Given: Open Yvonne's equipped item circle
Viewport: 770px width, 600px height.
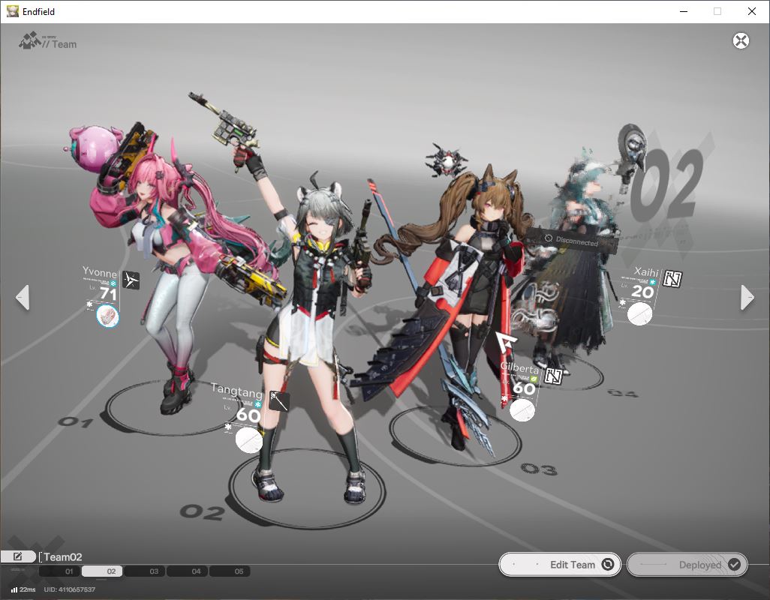Looking at the screenshot, I should pos(107,316).
